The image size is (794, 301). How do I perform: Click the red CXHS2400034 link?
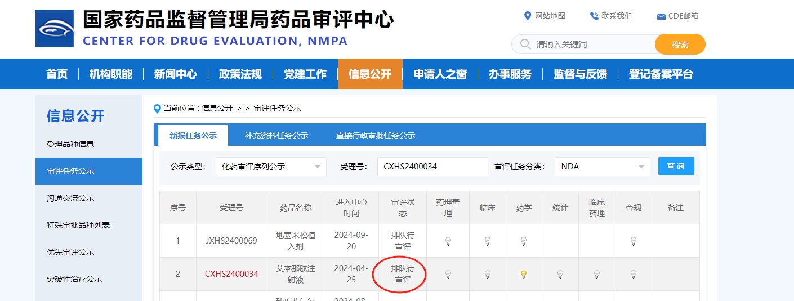click(231, 274)
